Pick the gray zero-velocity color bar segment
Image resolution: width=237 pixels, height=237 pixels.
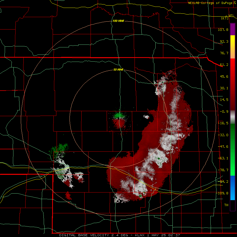pyautogui.click(x=233, y=117)
